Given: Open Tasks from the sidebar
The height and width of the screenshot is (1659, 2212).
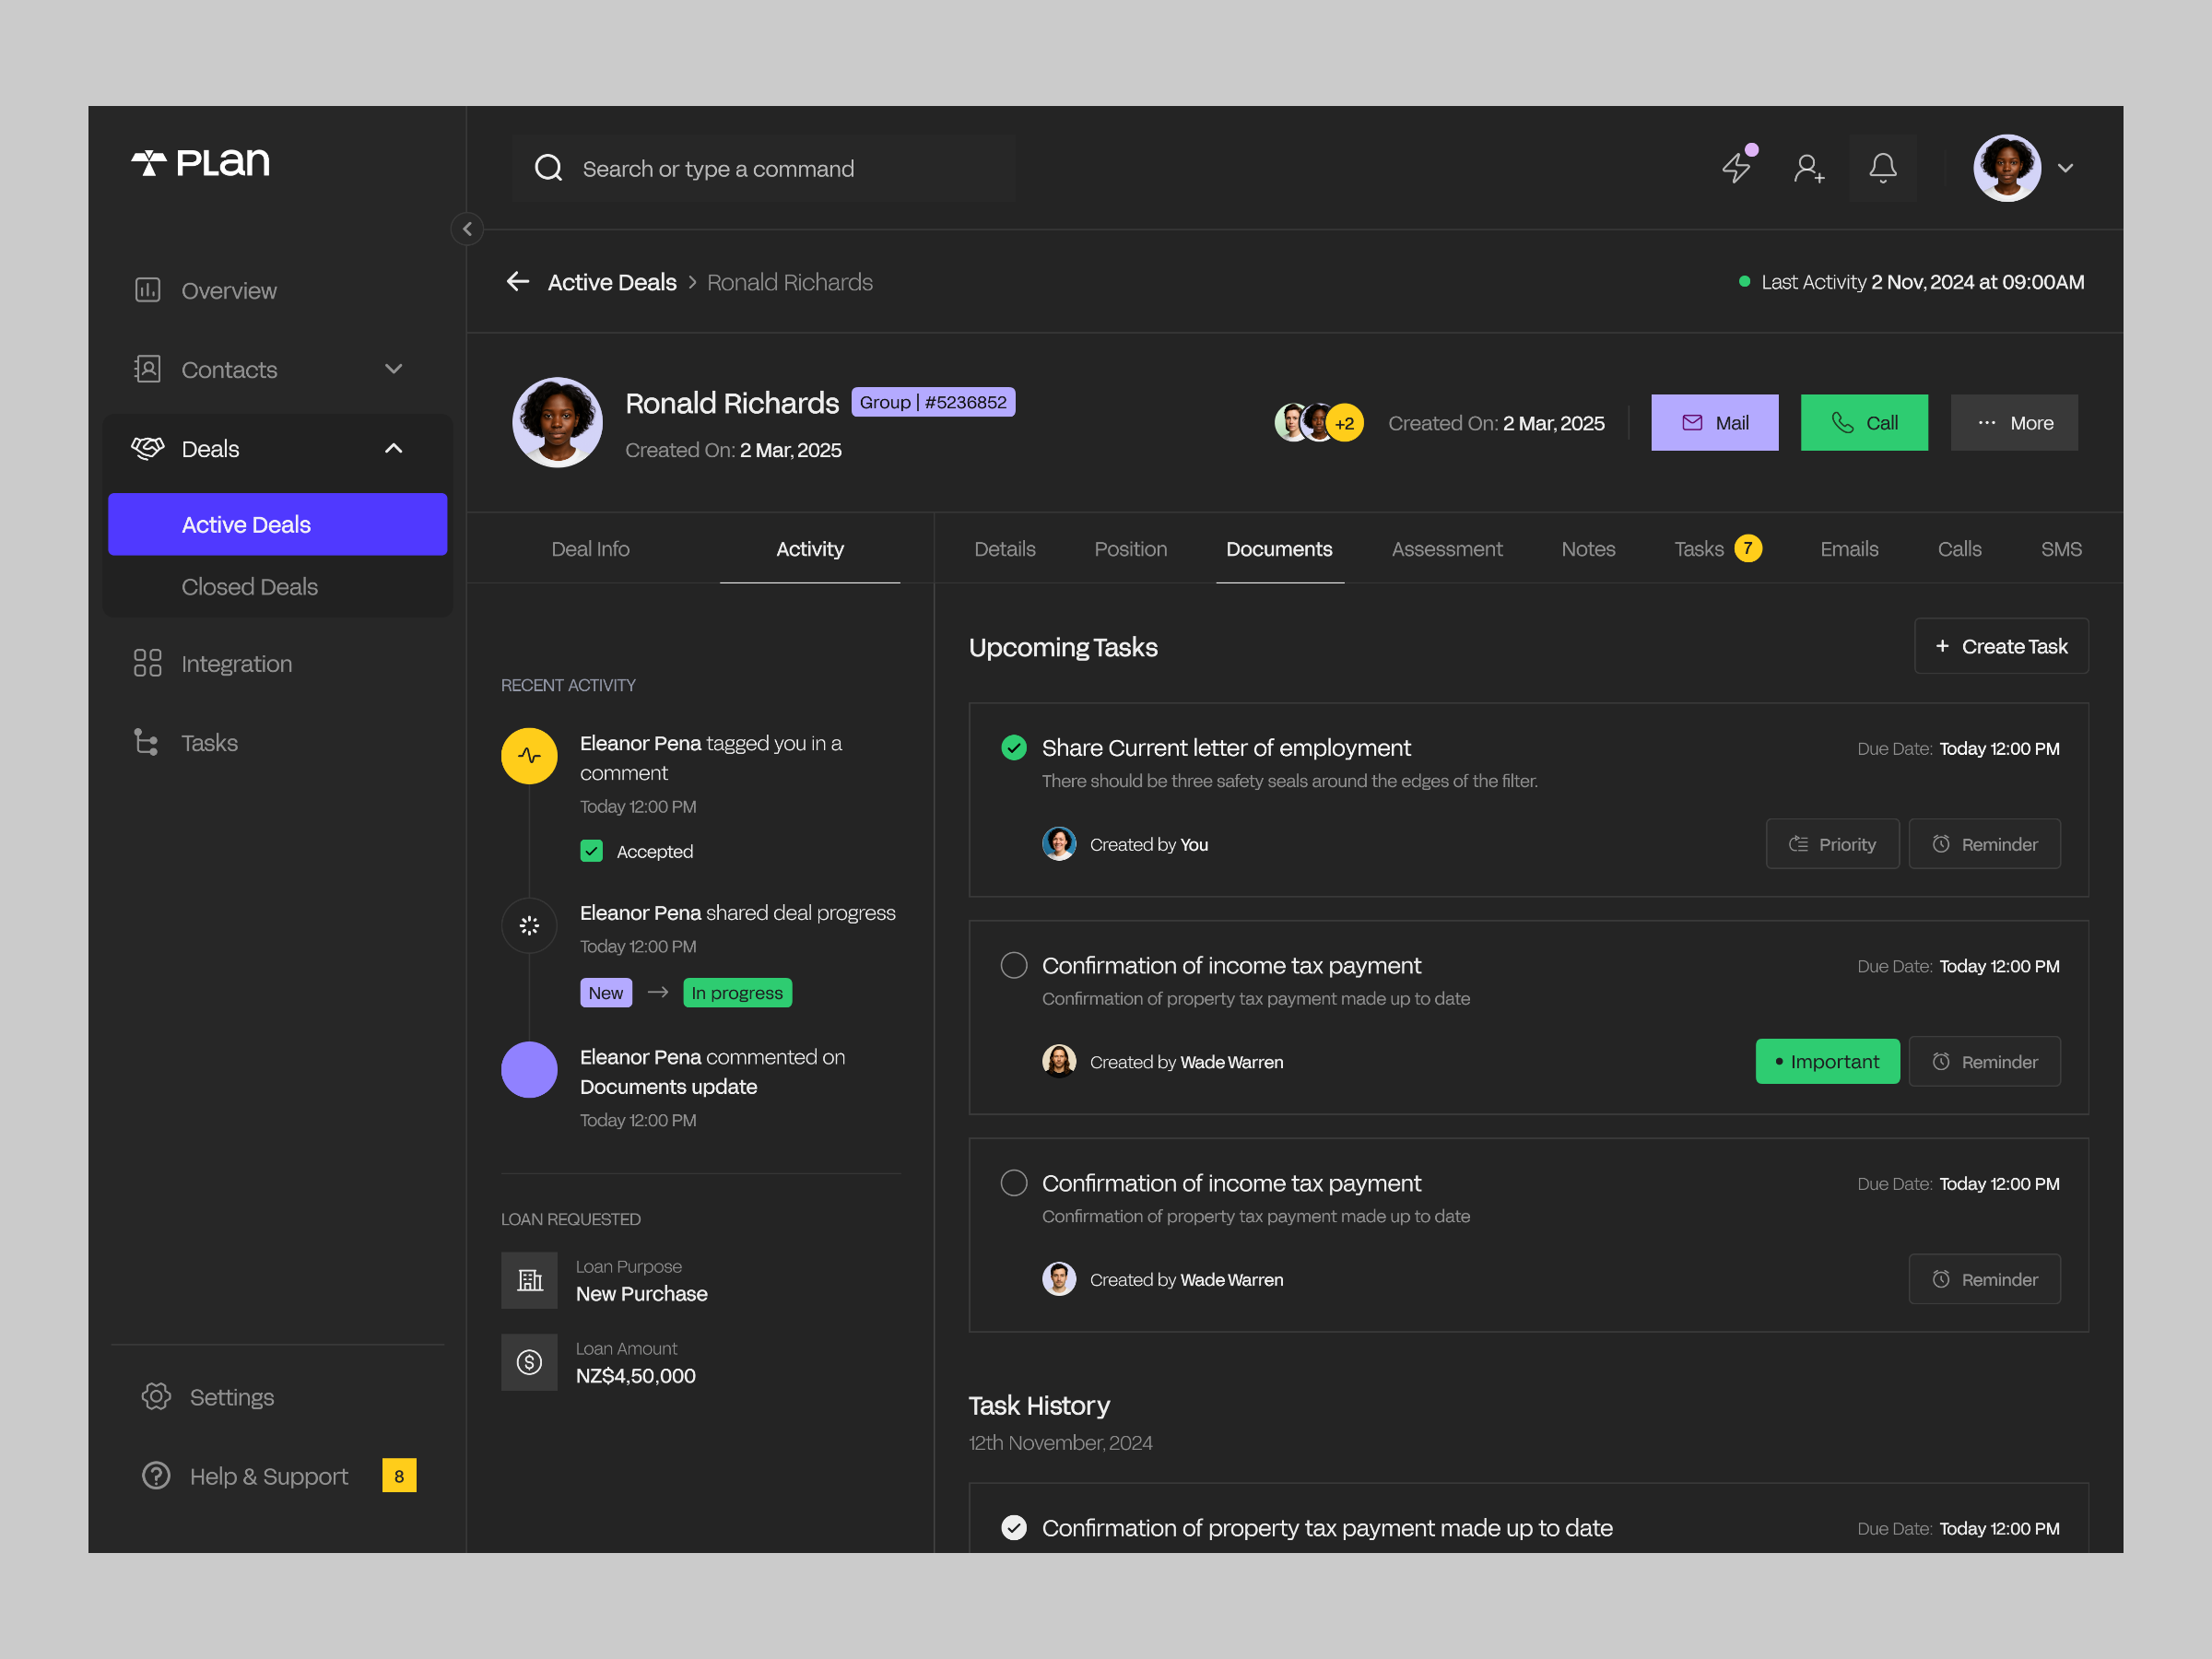Looking at the screenshot, I should point(209,742).
